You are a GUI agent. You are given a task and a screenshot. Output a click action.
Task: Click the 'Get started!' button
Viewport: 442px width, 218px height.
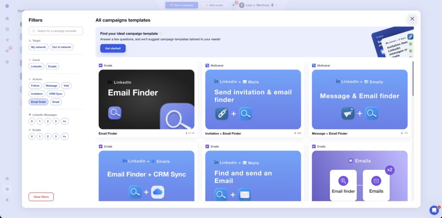113,48
